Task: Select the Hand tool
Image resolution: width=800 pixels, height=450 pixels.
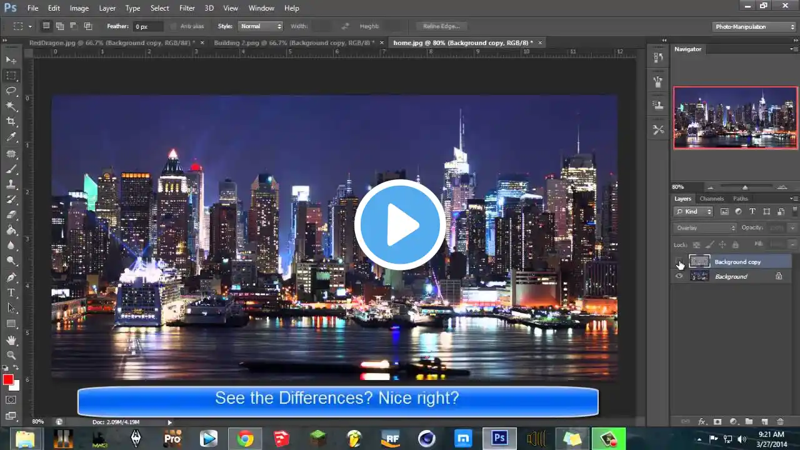Action: coord(11,340)
